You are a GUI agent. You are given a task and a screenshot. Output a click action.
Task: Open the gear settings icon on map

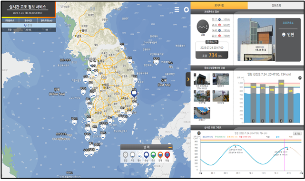(187, 10)
